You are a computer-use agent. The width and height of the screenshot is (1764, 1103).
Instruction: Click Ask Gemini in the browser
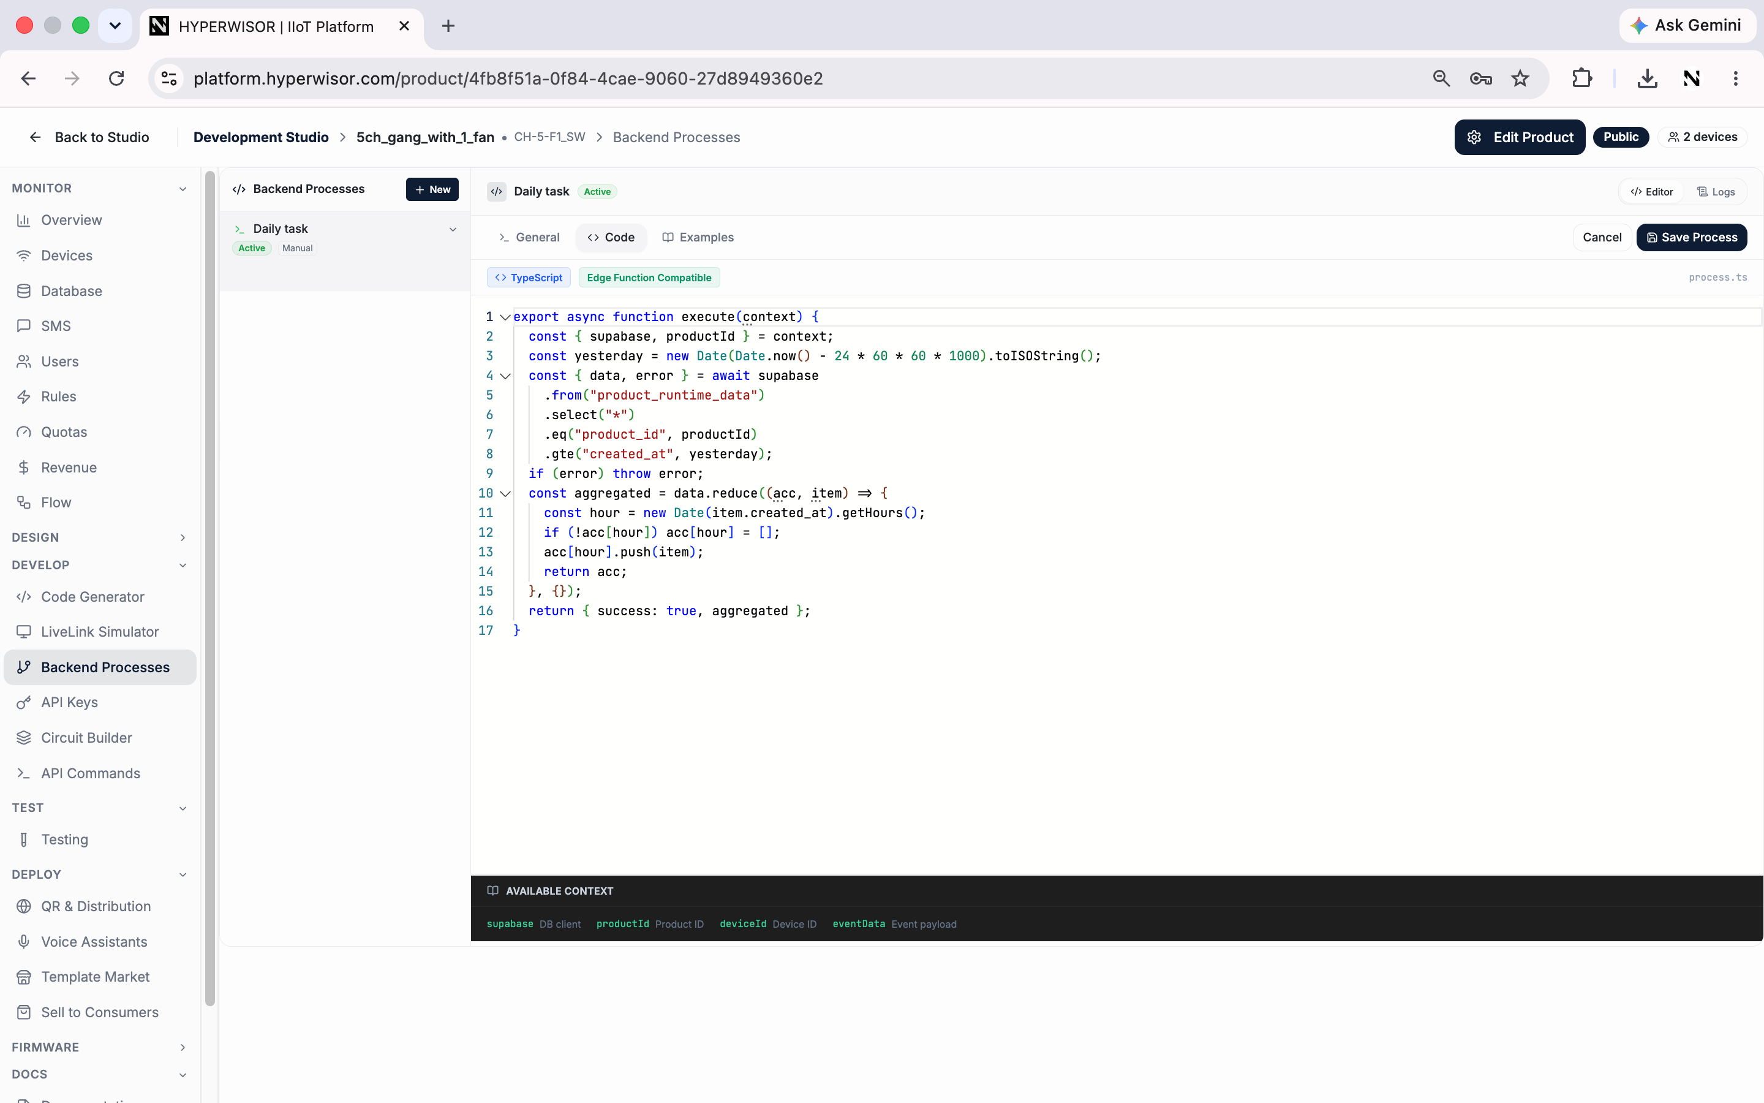point(1687,26)
